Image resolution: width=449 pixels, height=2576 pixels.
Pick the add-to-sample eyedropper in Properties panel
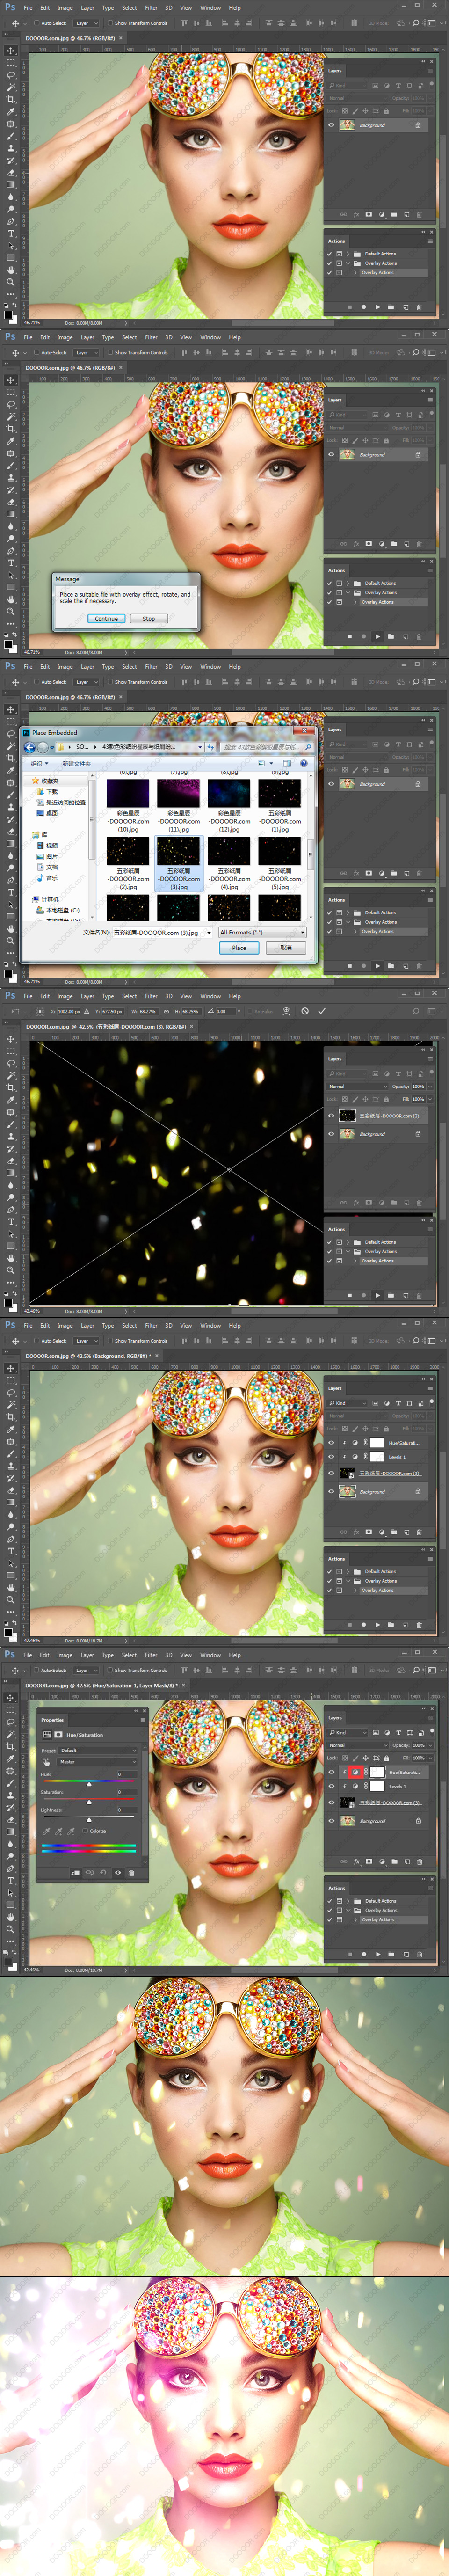59,1831
